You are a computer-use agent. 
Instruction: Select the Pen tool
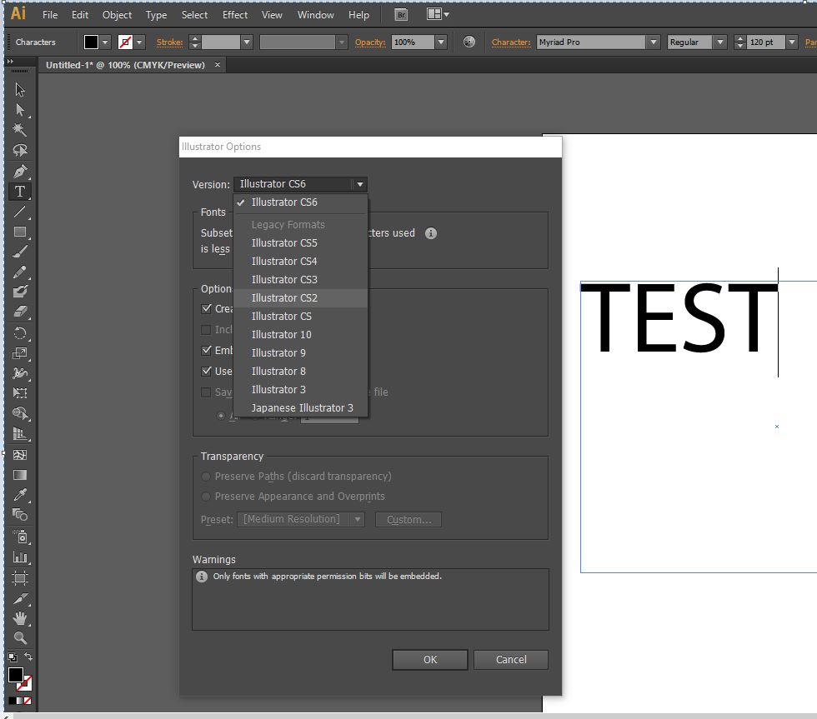(x=20, y=172)
